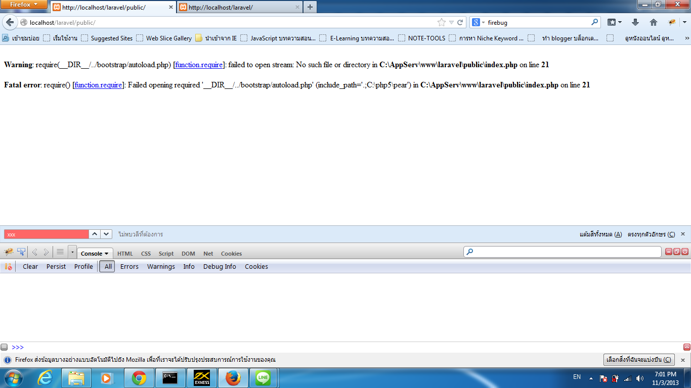This screenshot has width=691, height=388.
Task: Click the firebug search box
Action: pos(537,22)
